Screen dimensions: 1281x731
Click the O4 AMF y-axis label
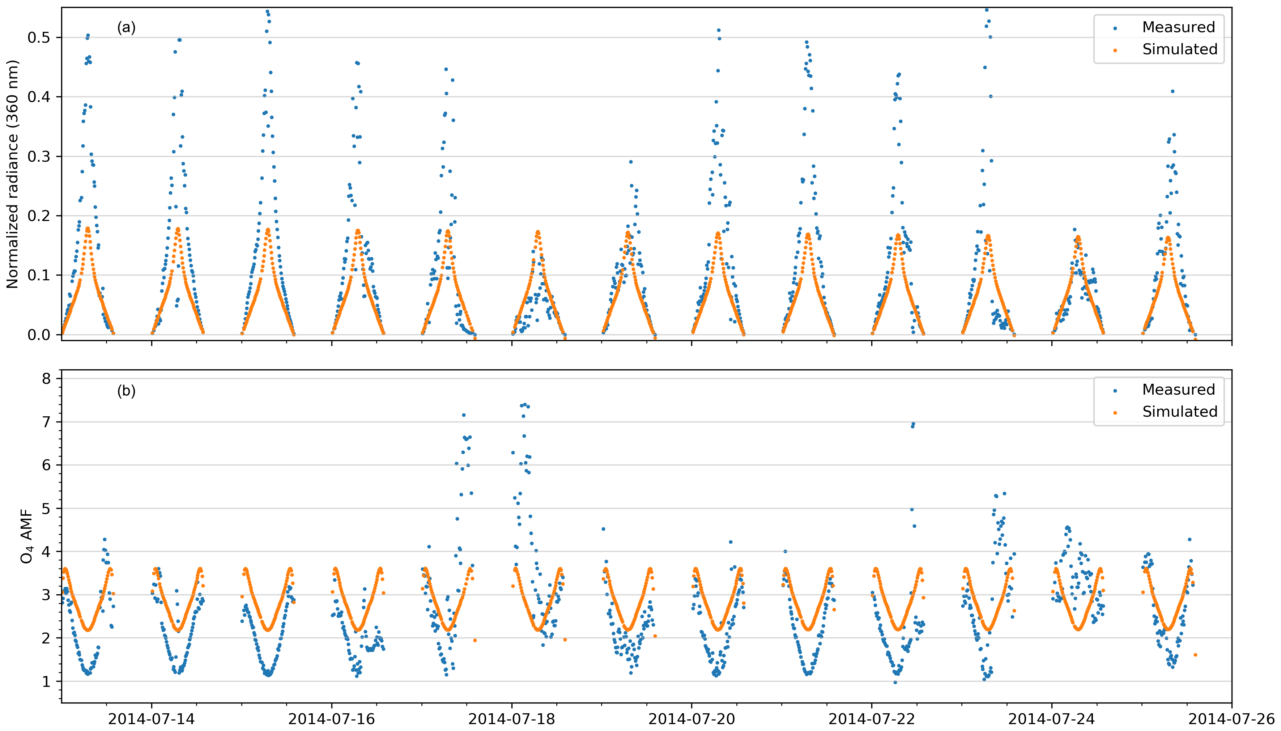click(27, 536)
